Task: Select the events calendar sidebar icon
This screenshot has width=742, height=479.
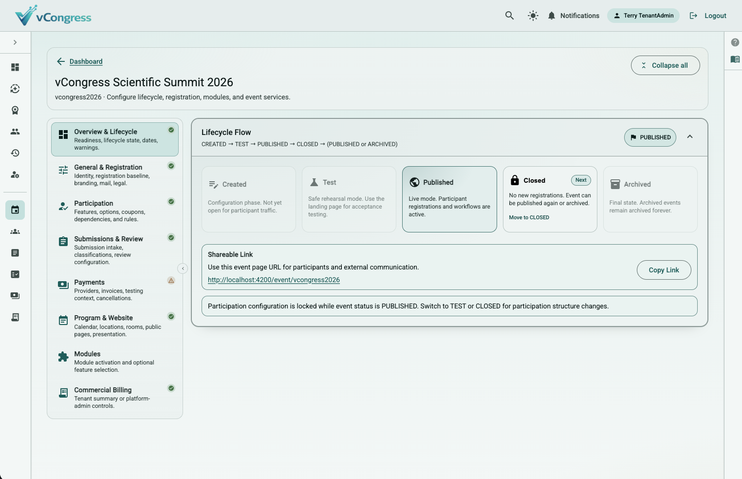Action: pyautogui.click(x=15, y=210)
